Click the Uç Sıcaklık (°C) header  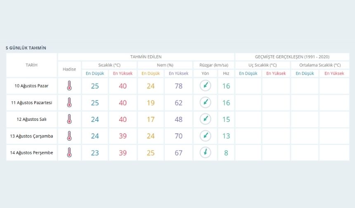[263, 65]
